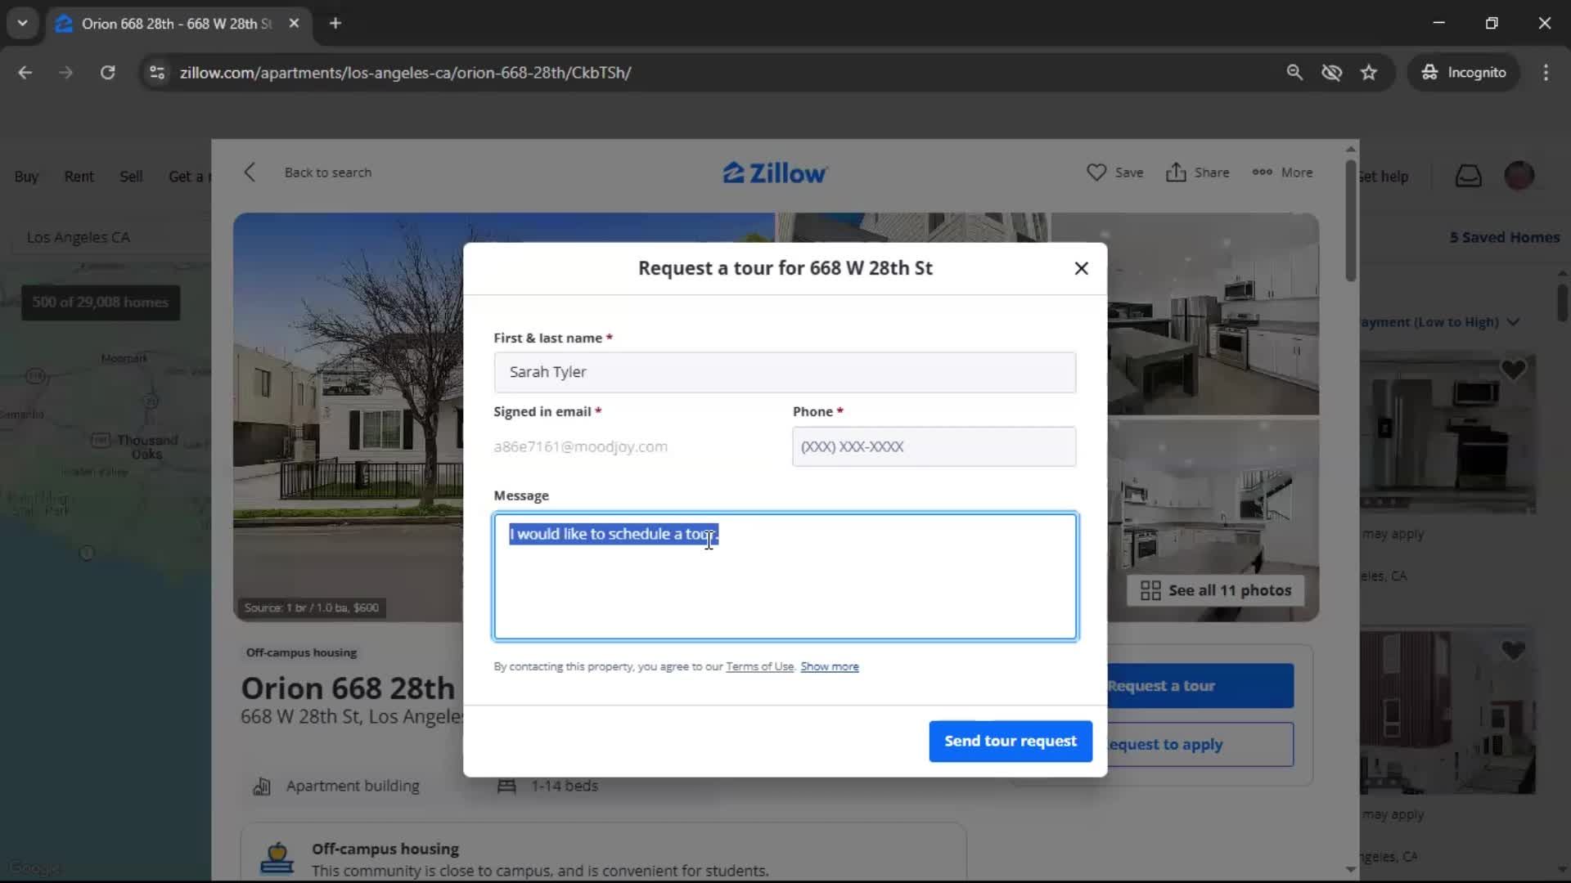Open the More options menu

pyautogui.click(x=1262, y=173)
